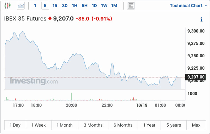Viewport: 210px width, 134px height.
Task: Open the chart info icon
Action: 202,19
